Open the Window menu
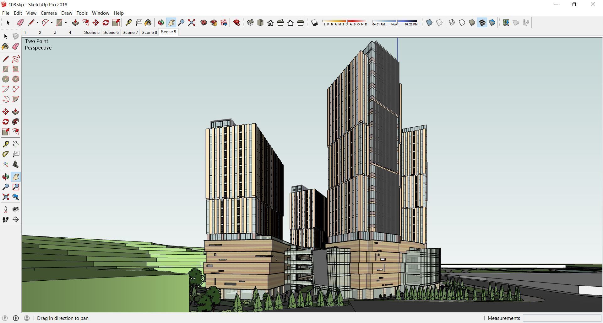Image resolution: width=603 pixels, height=323 pixels. (100, 13)
